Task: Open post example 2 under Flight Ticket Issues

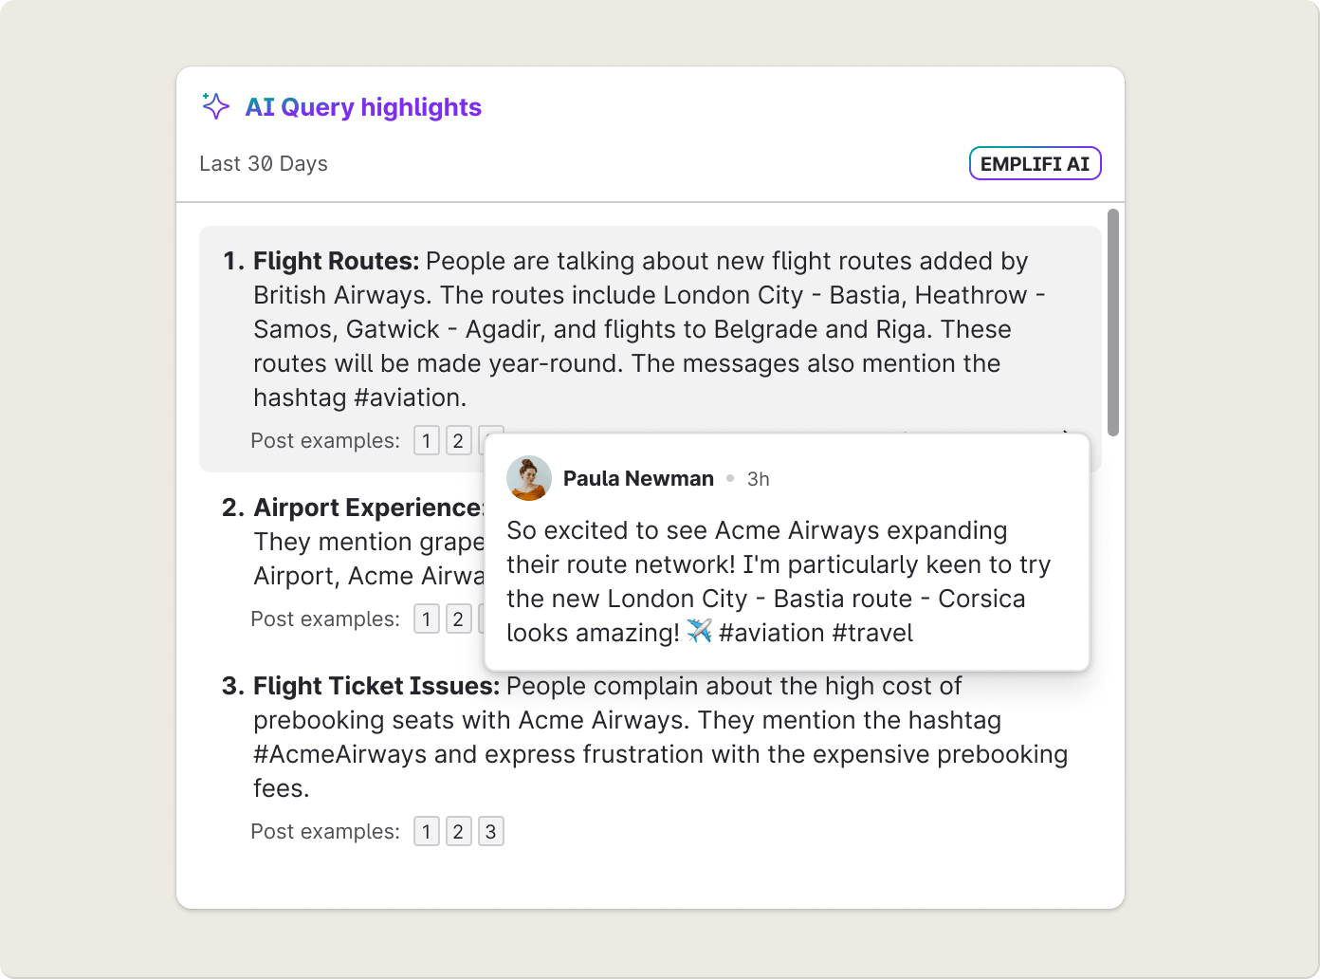Action: click(459, 832)
